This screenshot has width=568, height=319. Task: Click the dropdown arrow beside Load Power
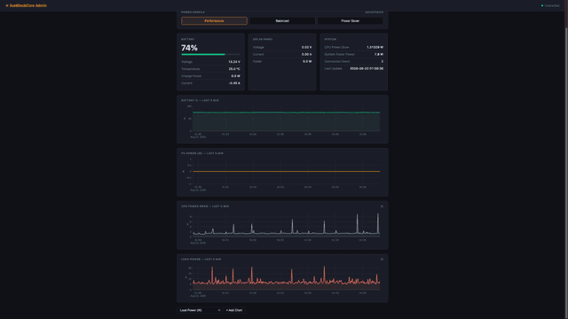(219, 310)
